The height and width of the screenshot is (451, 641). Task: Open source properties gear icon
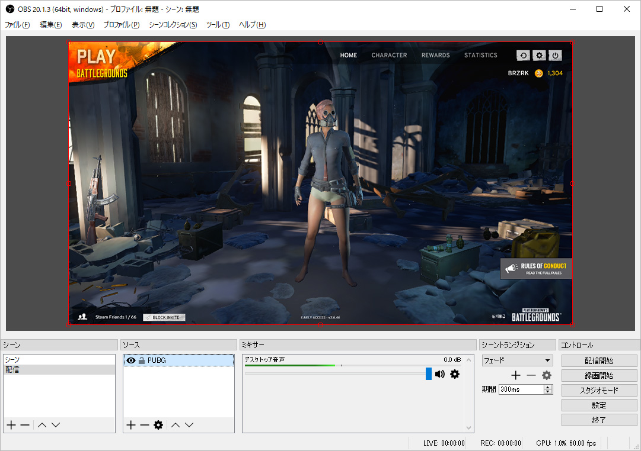coord(158,425)
